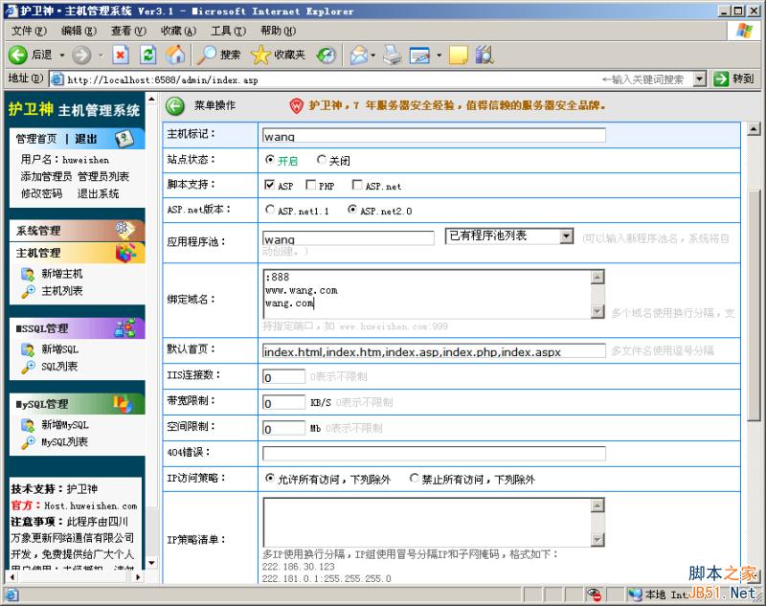Click the 转到 go button
Viewport: 766px width, 606px height.
[x=733, y=79]
